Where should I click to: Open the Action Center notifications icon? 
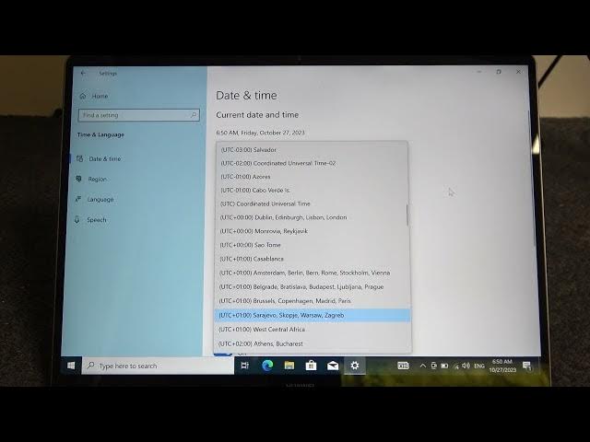[526, 366]
